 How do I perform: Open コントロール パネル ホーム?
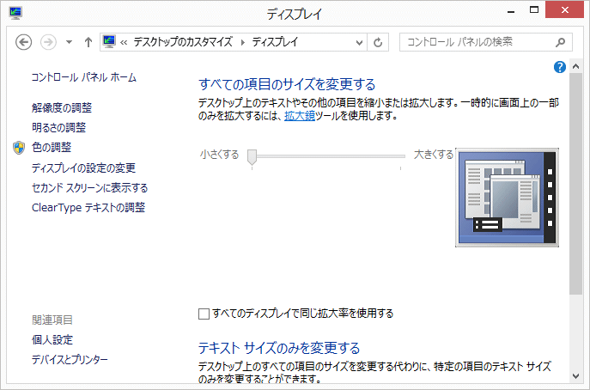click(x=84, y=77)
